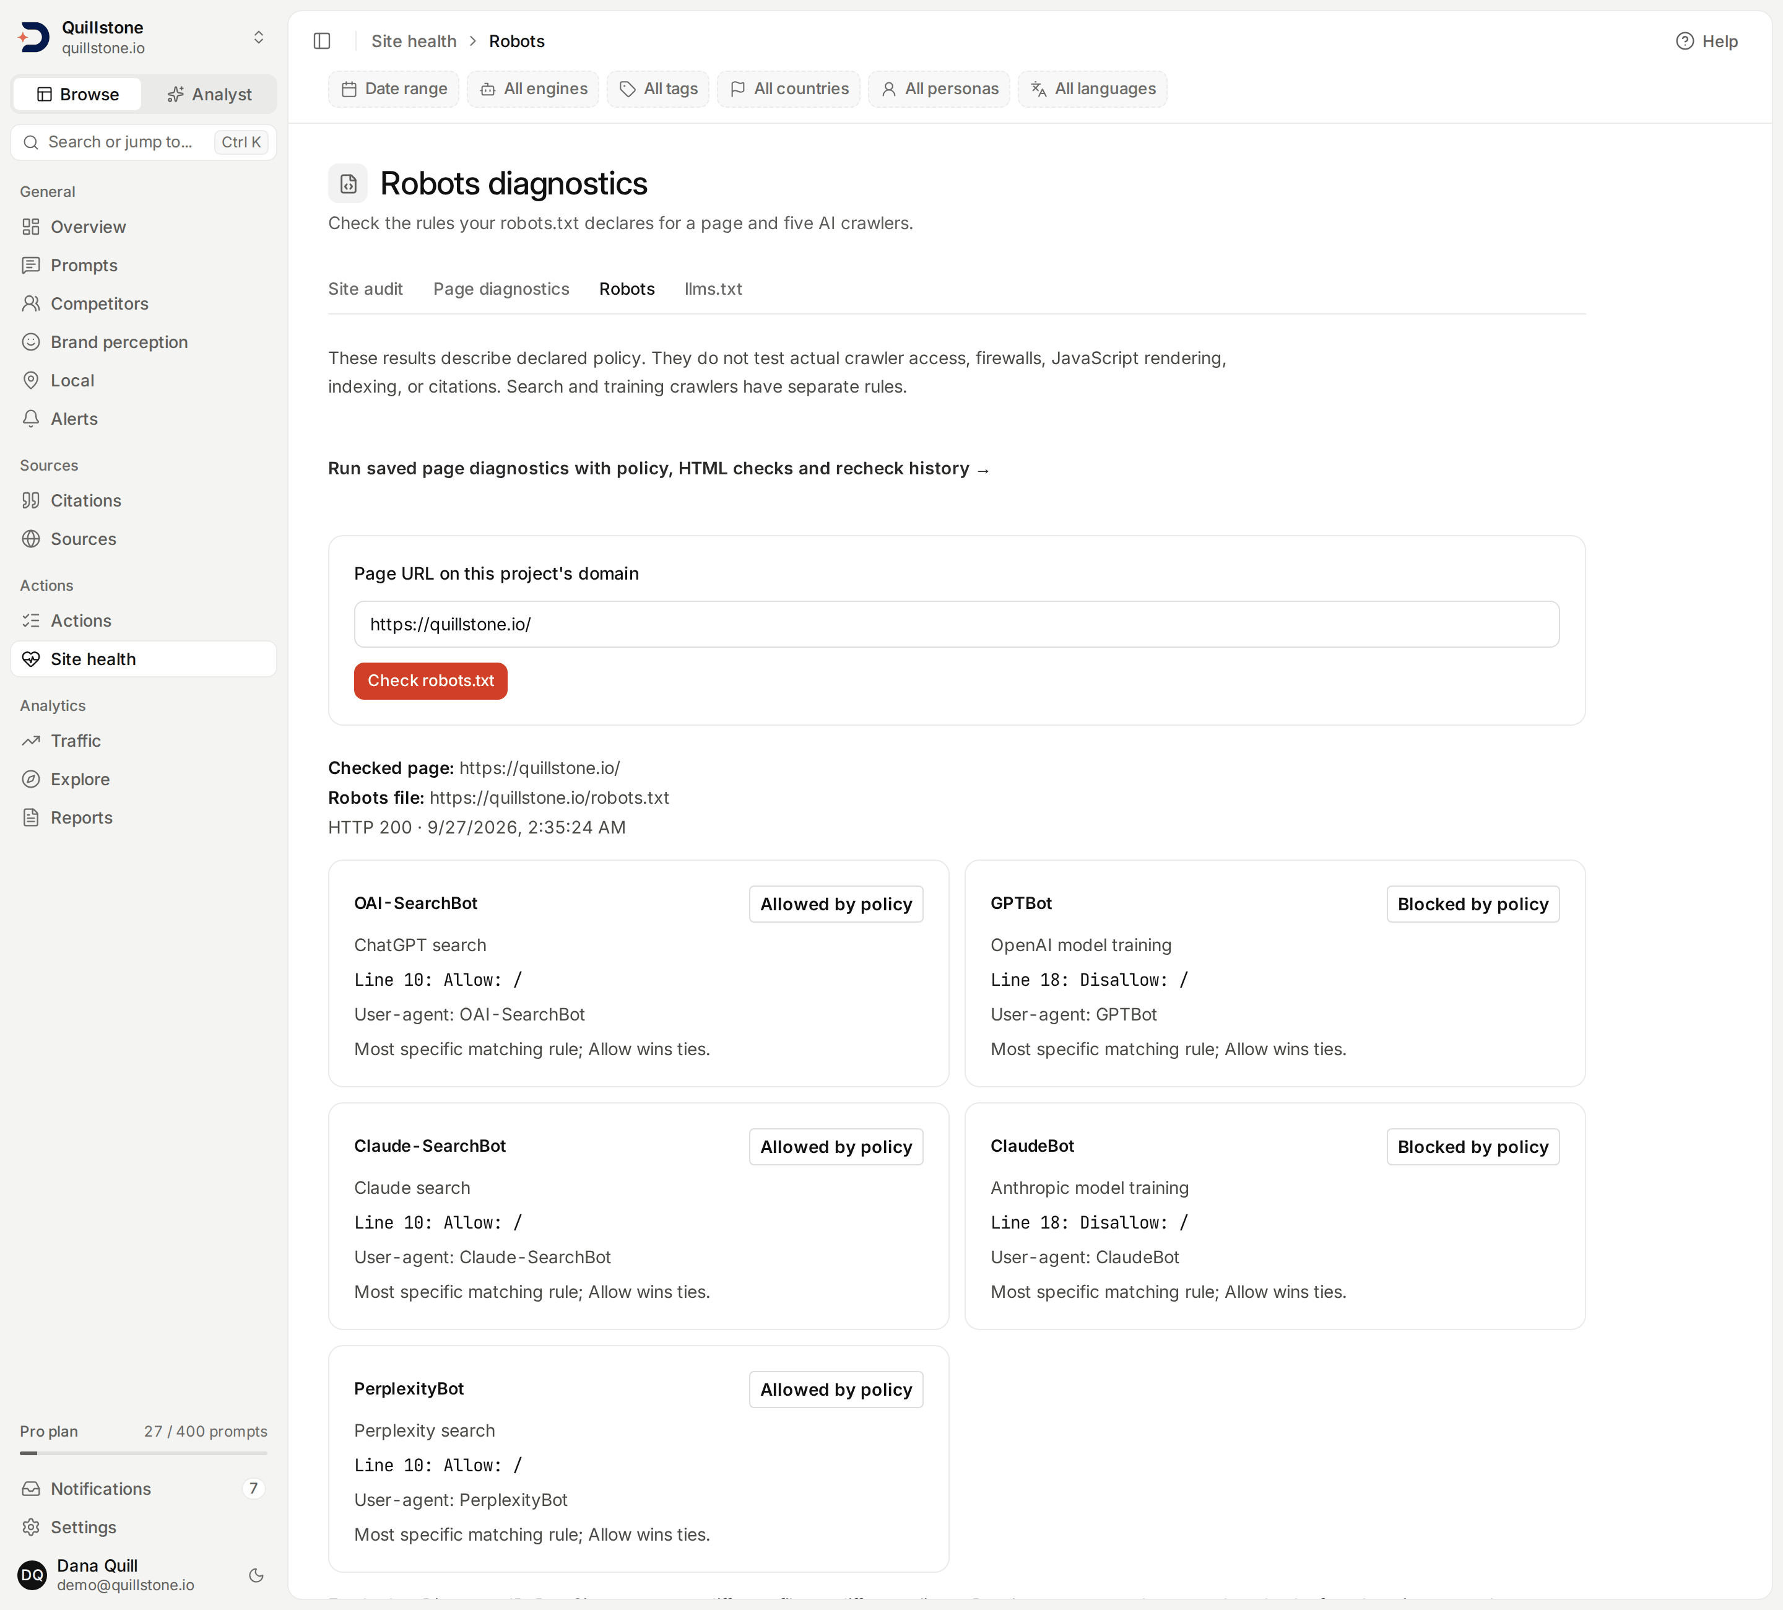Open the Date range filter
Screen dimensions: 1783x1610
394,89
